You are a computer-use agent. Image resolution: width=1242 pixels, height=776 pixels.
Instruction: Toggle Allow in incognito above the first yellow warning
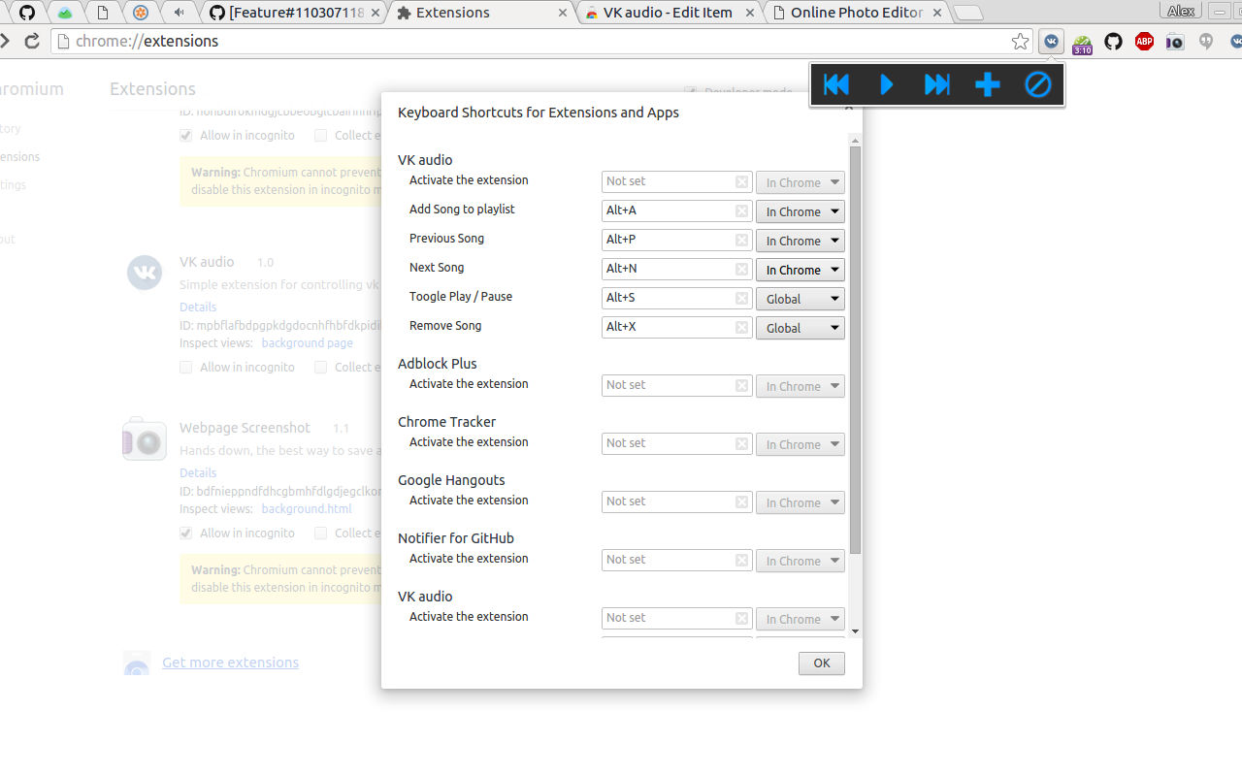185,136
